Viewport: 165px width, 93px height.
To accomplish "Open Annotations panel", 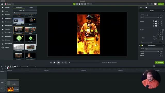I will coord(6,22).
